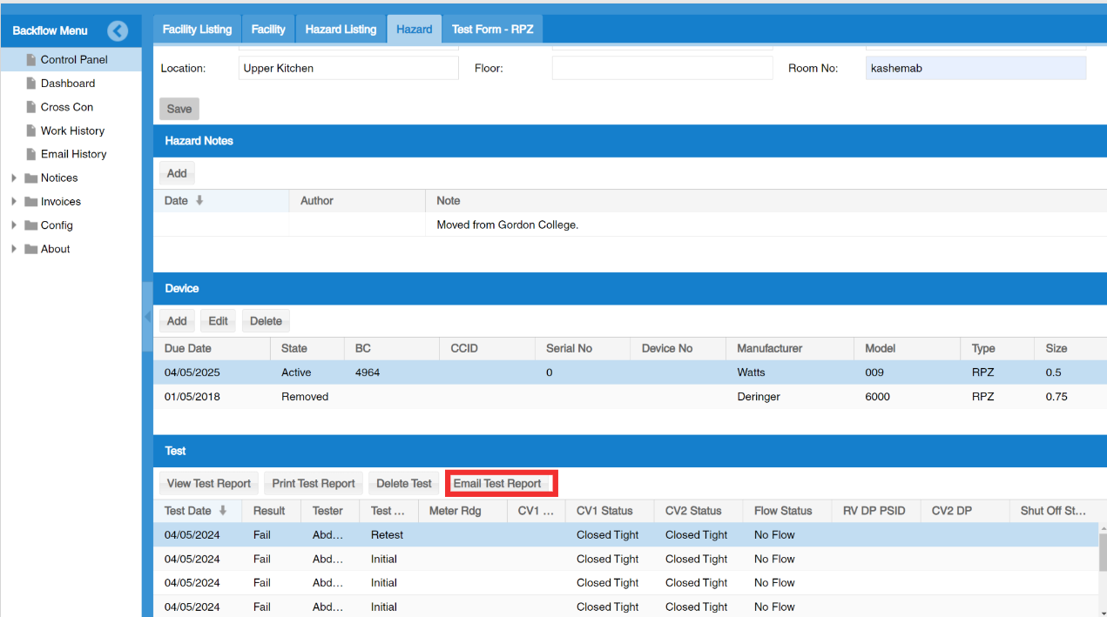Switch to the Facility Listing tab
The width and height of the screenshot is (1107, 617).
click(197, 29)
